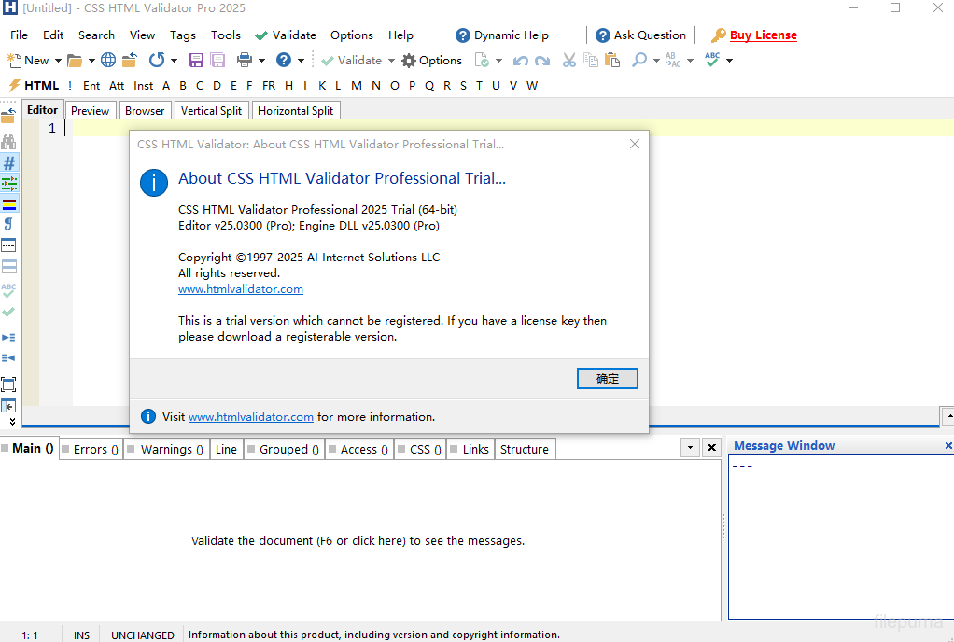Screen dimensions: 954x642
Task: Click the binoculars Find icon in left sidebar
Action: 8,142
